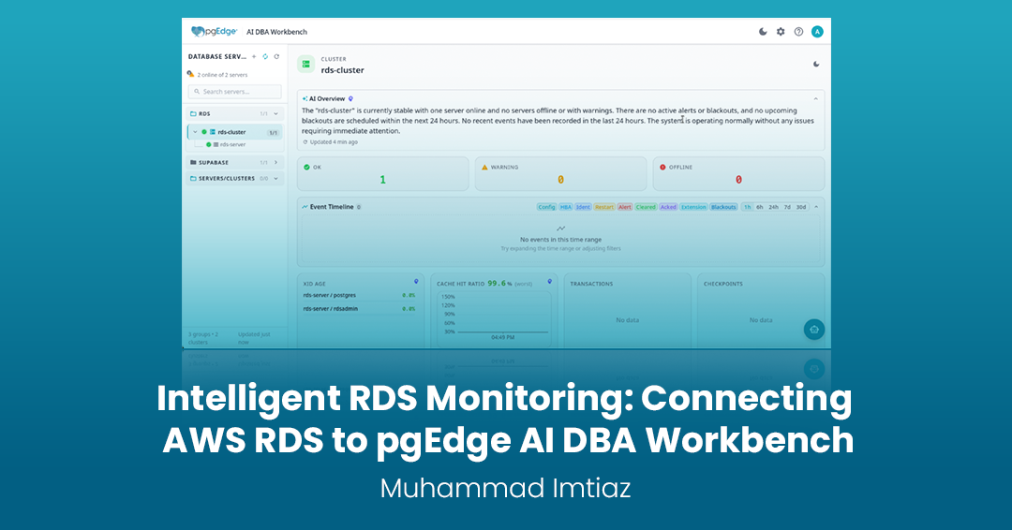1012x530 pixels.
Task: Click the 'rds-server / rdsadmin' row
Action: 360,309
